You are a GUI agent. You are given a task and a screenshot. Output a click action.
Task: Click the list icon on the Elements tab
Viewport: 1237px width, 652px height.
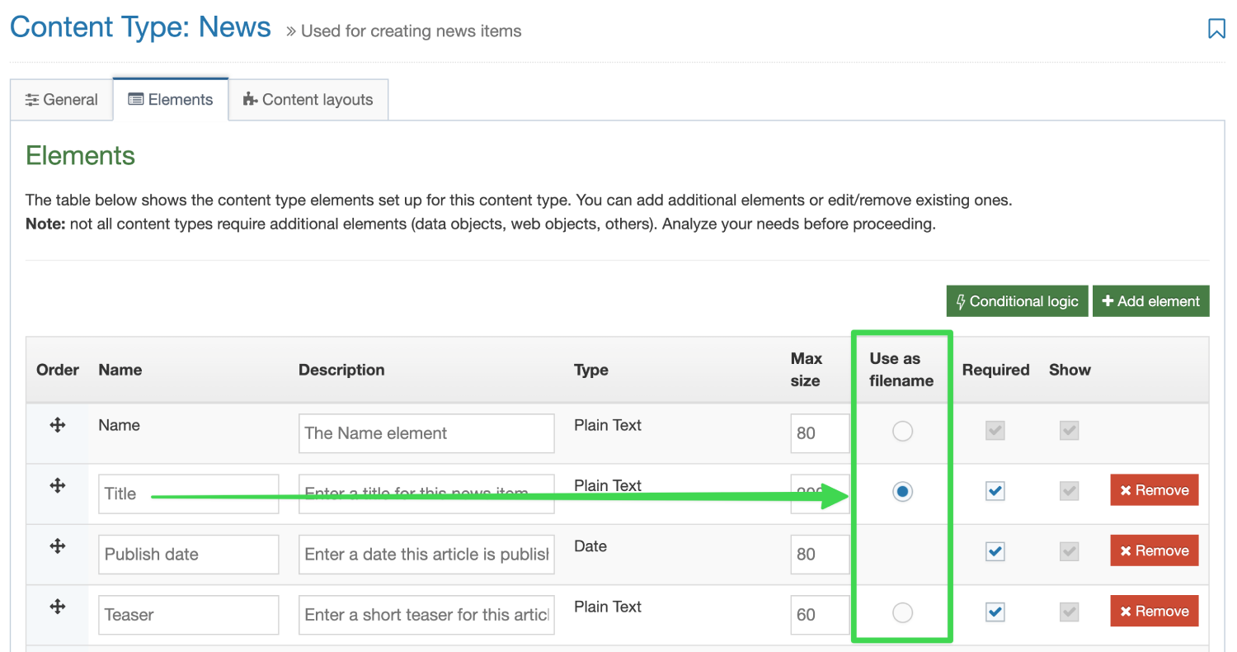click(x=134, y=99)
